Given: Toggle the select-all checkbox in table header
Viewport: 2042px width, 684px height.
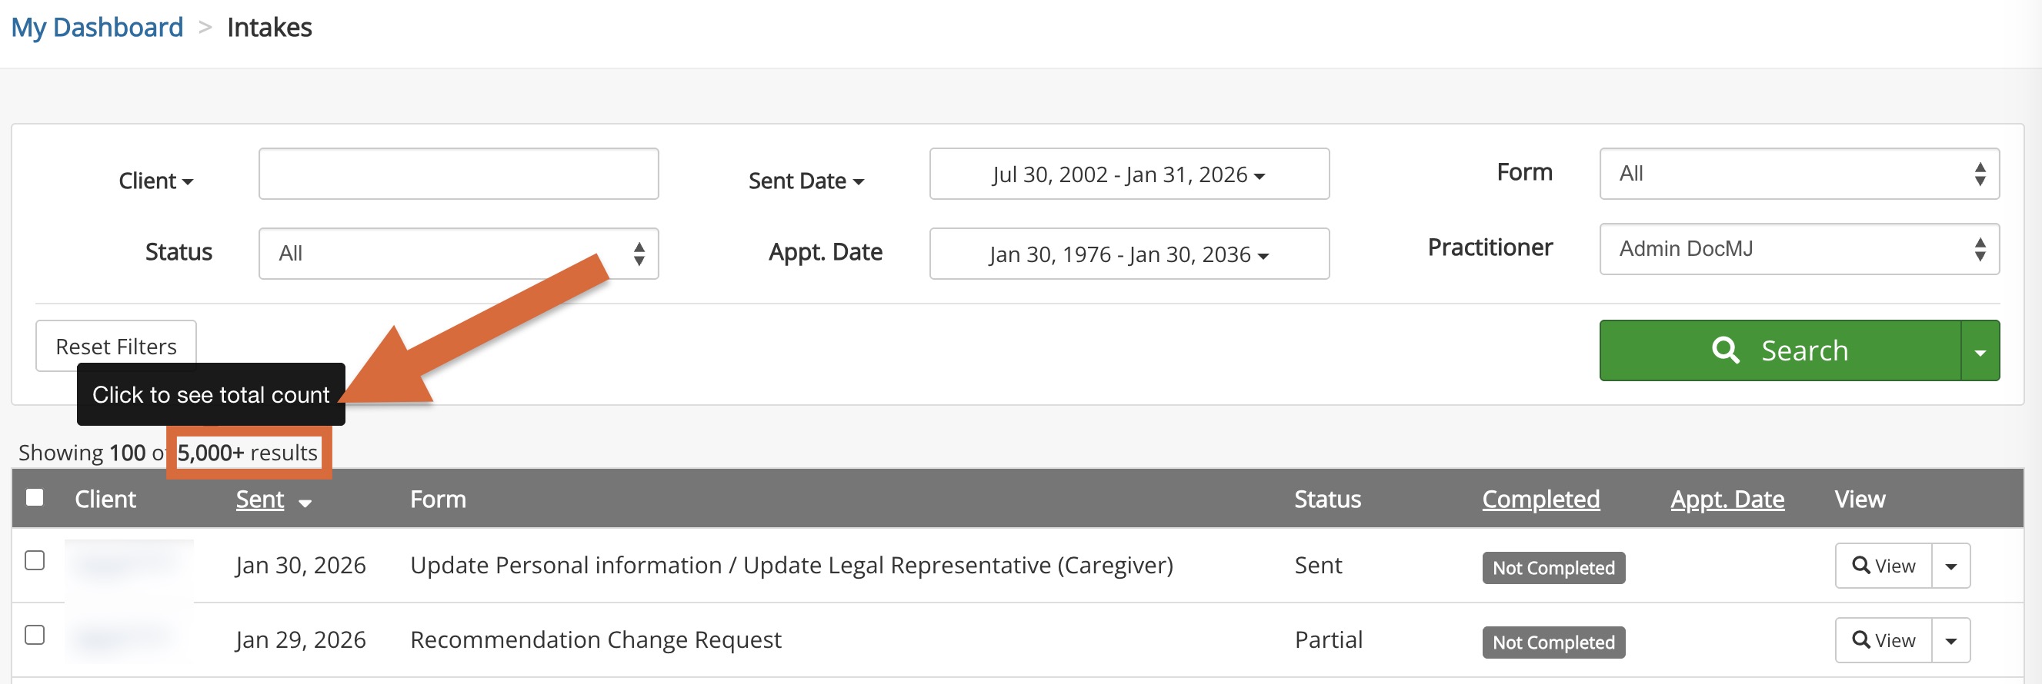Looking at the screenshot, I should click(x=35, y=497).
